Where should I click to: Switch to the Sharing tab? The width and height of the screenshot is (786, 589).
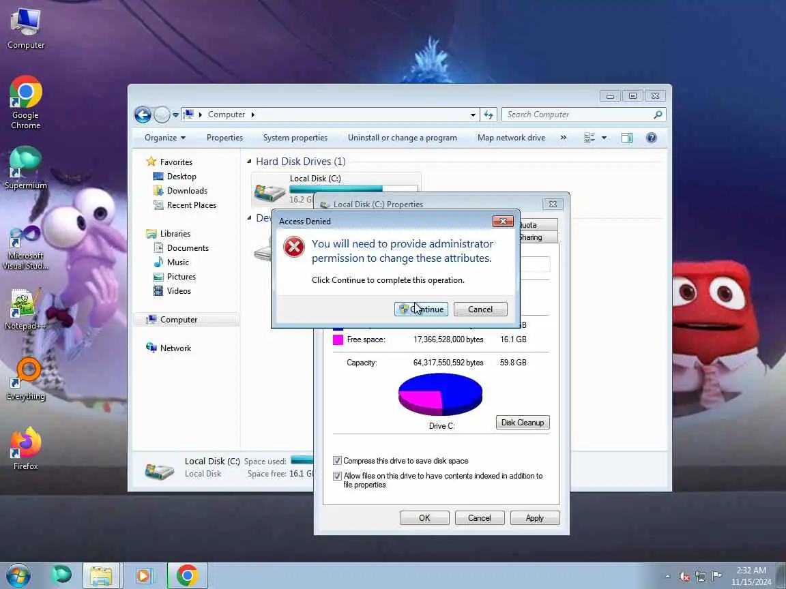pos(538,237)
